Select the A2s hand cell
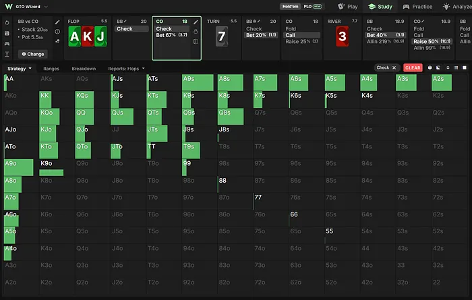 (x=449, y=83)
